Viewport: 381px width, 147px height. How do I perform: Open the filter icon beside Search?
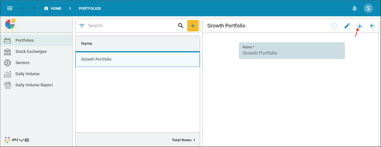[82, 26]
